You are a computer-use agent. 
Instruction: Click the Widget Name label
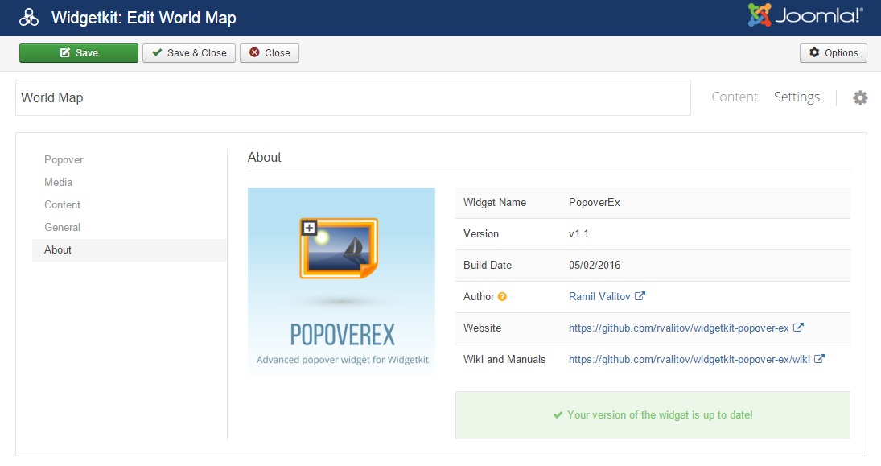[495, 202]
